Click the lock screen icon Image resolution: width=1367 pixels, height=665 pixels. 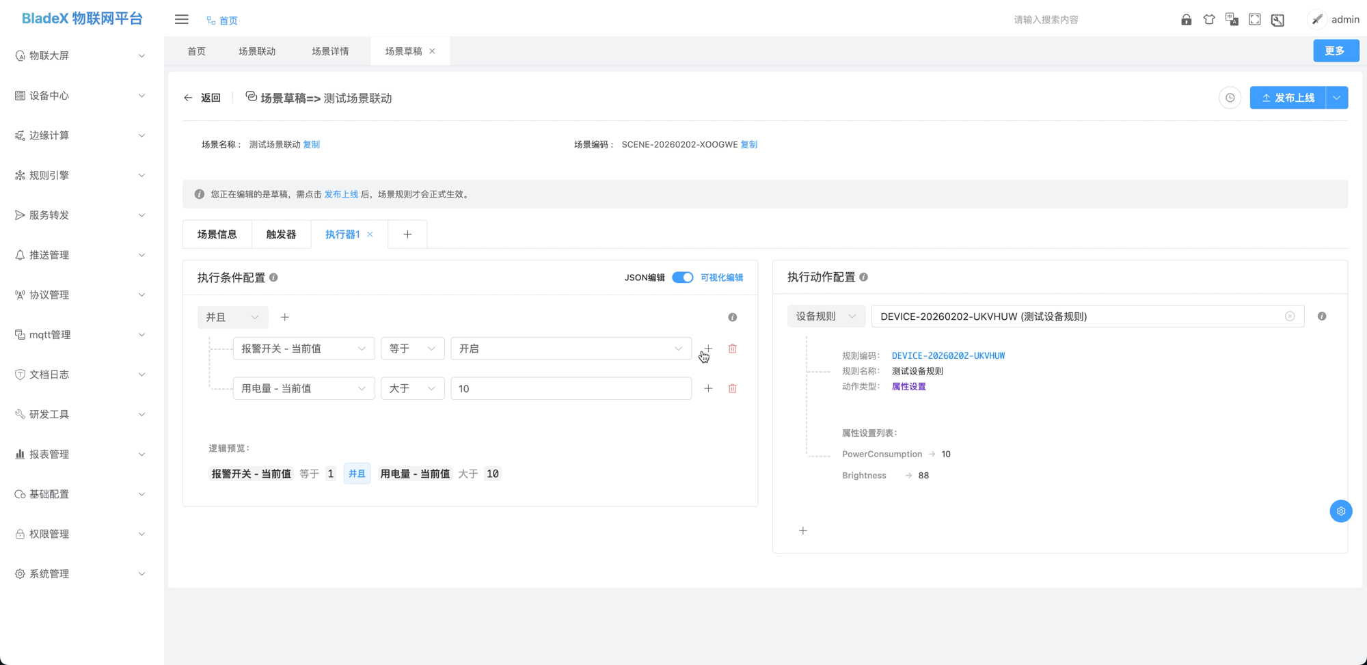(1186, 19)
